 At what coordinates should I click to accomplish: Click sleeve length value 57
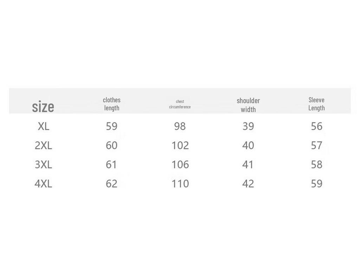click(316, 145)
